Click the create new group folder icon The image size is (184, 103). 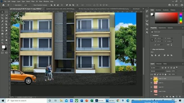click(x=173, y=97)
